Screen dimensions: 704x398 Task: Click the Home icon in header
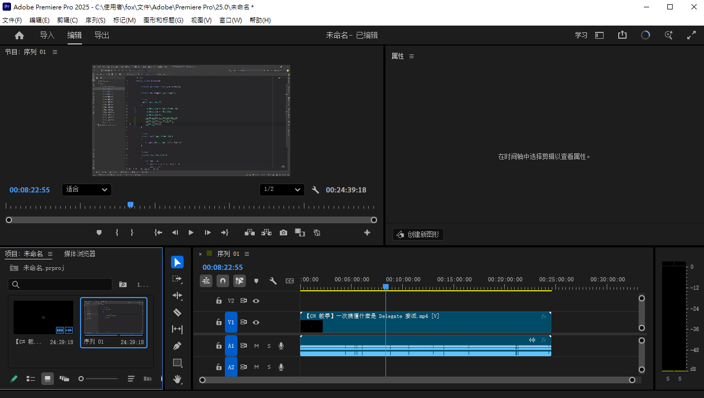[x=19, y=35]
